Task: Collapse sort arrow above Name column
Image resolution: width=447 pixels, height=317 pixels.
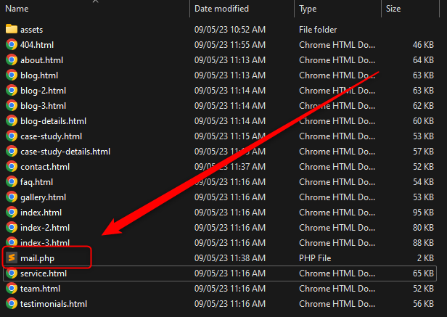Action: click(x=96, y=2)
